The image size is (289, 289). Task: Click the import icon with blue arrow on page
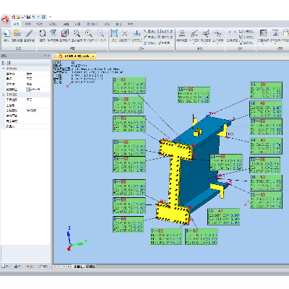point(7,33)
